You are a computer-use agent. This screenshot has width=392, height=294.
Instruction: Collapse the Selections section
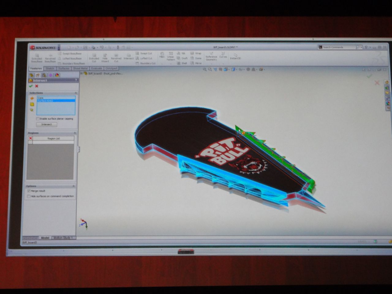(x=76, y=93)
